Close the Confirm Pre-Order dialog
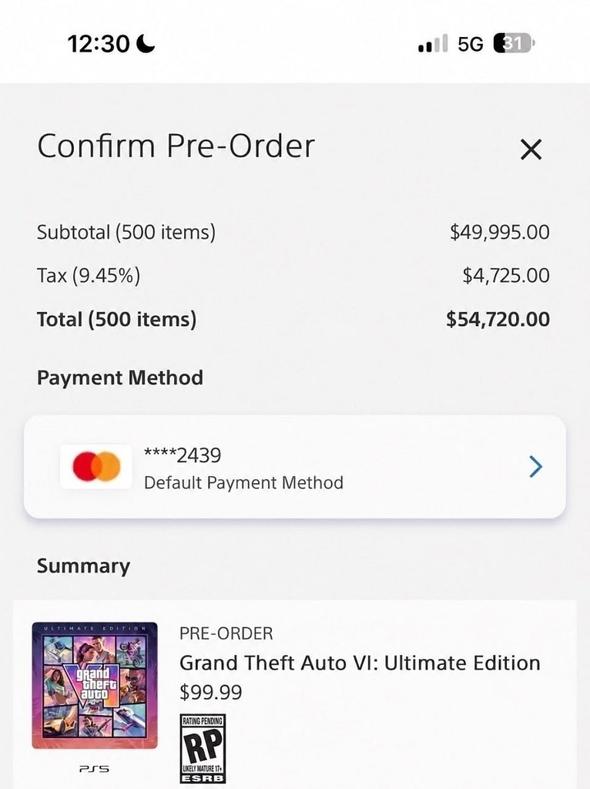 [531, 149]
